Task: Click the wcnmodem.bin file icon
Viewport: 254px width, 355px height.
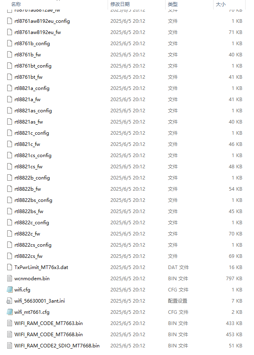Action: point(10,279)
